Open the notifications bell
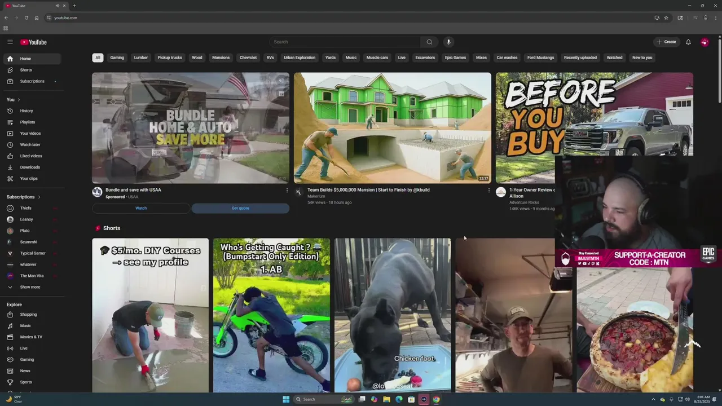722x406 pixels. [x=688, y=42]
